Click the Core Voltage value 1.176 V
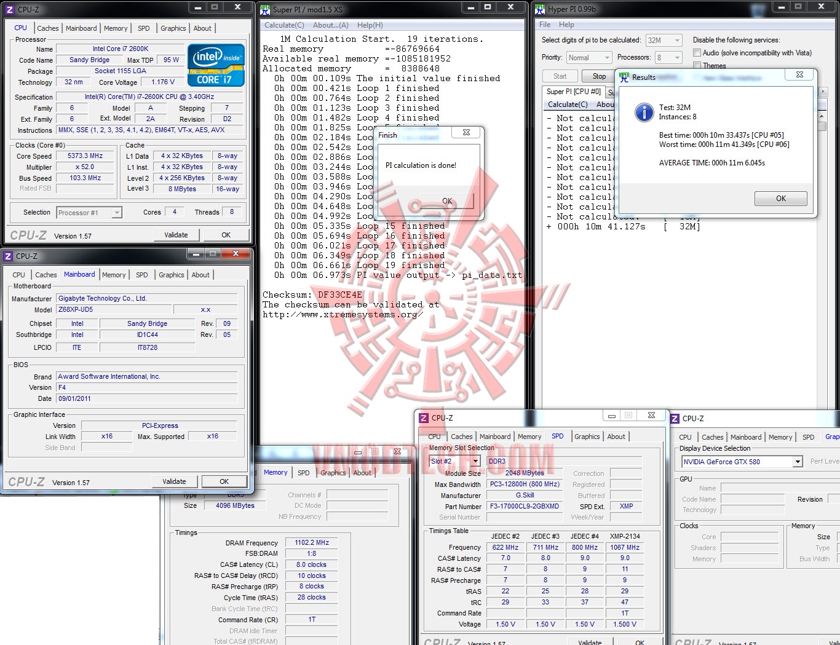This screenshot has width=840, height=645. [163, 82]
